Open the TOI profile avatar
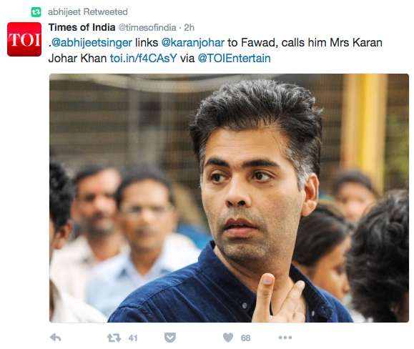Viewport: 414px width, 349px height. pos(24,39)
